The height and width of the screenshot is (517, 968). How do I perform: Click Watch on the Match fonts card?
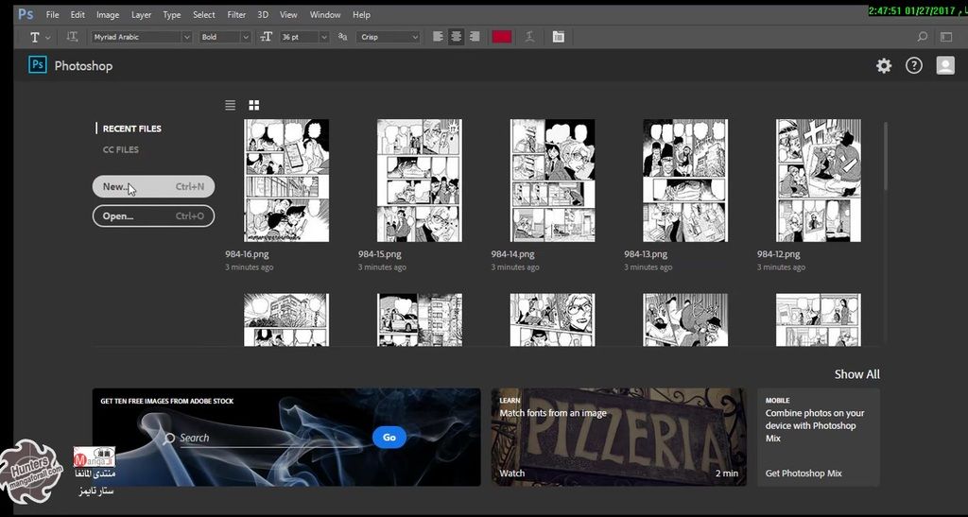coord(511,474)
